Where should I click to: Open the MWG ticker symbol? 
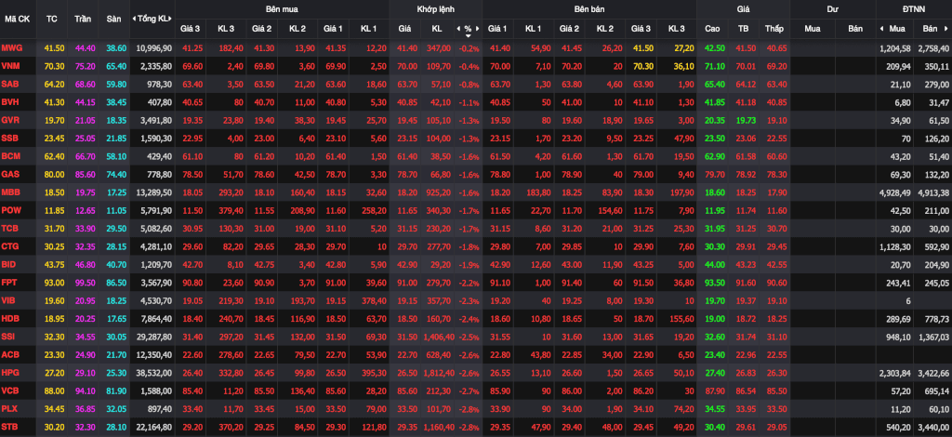click(11, 48)
